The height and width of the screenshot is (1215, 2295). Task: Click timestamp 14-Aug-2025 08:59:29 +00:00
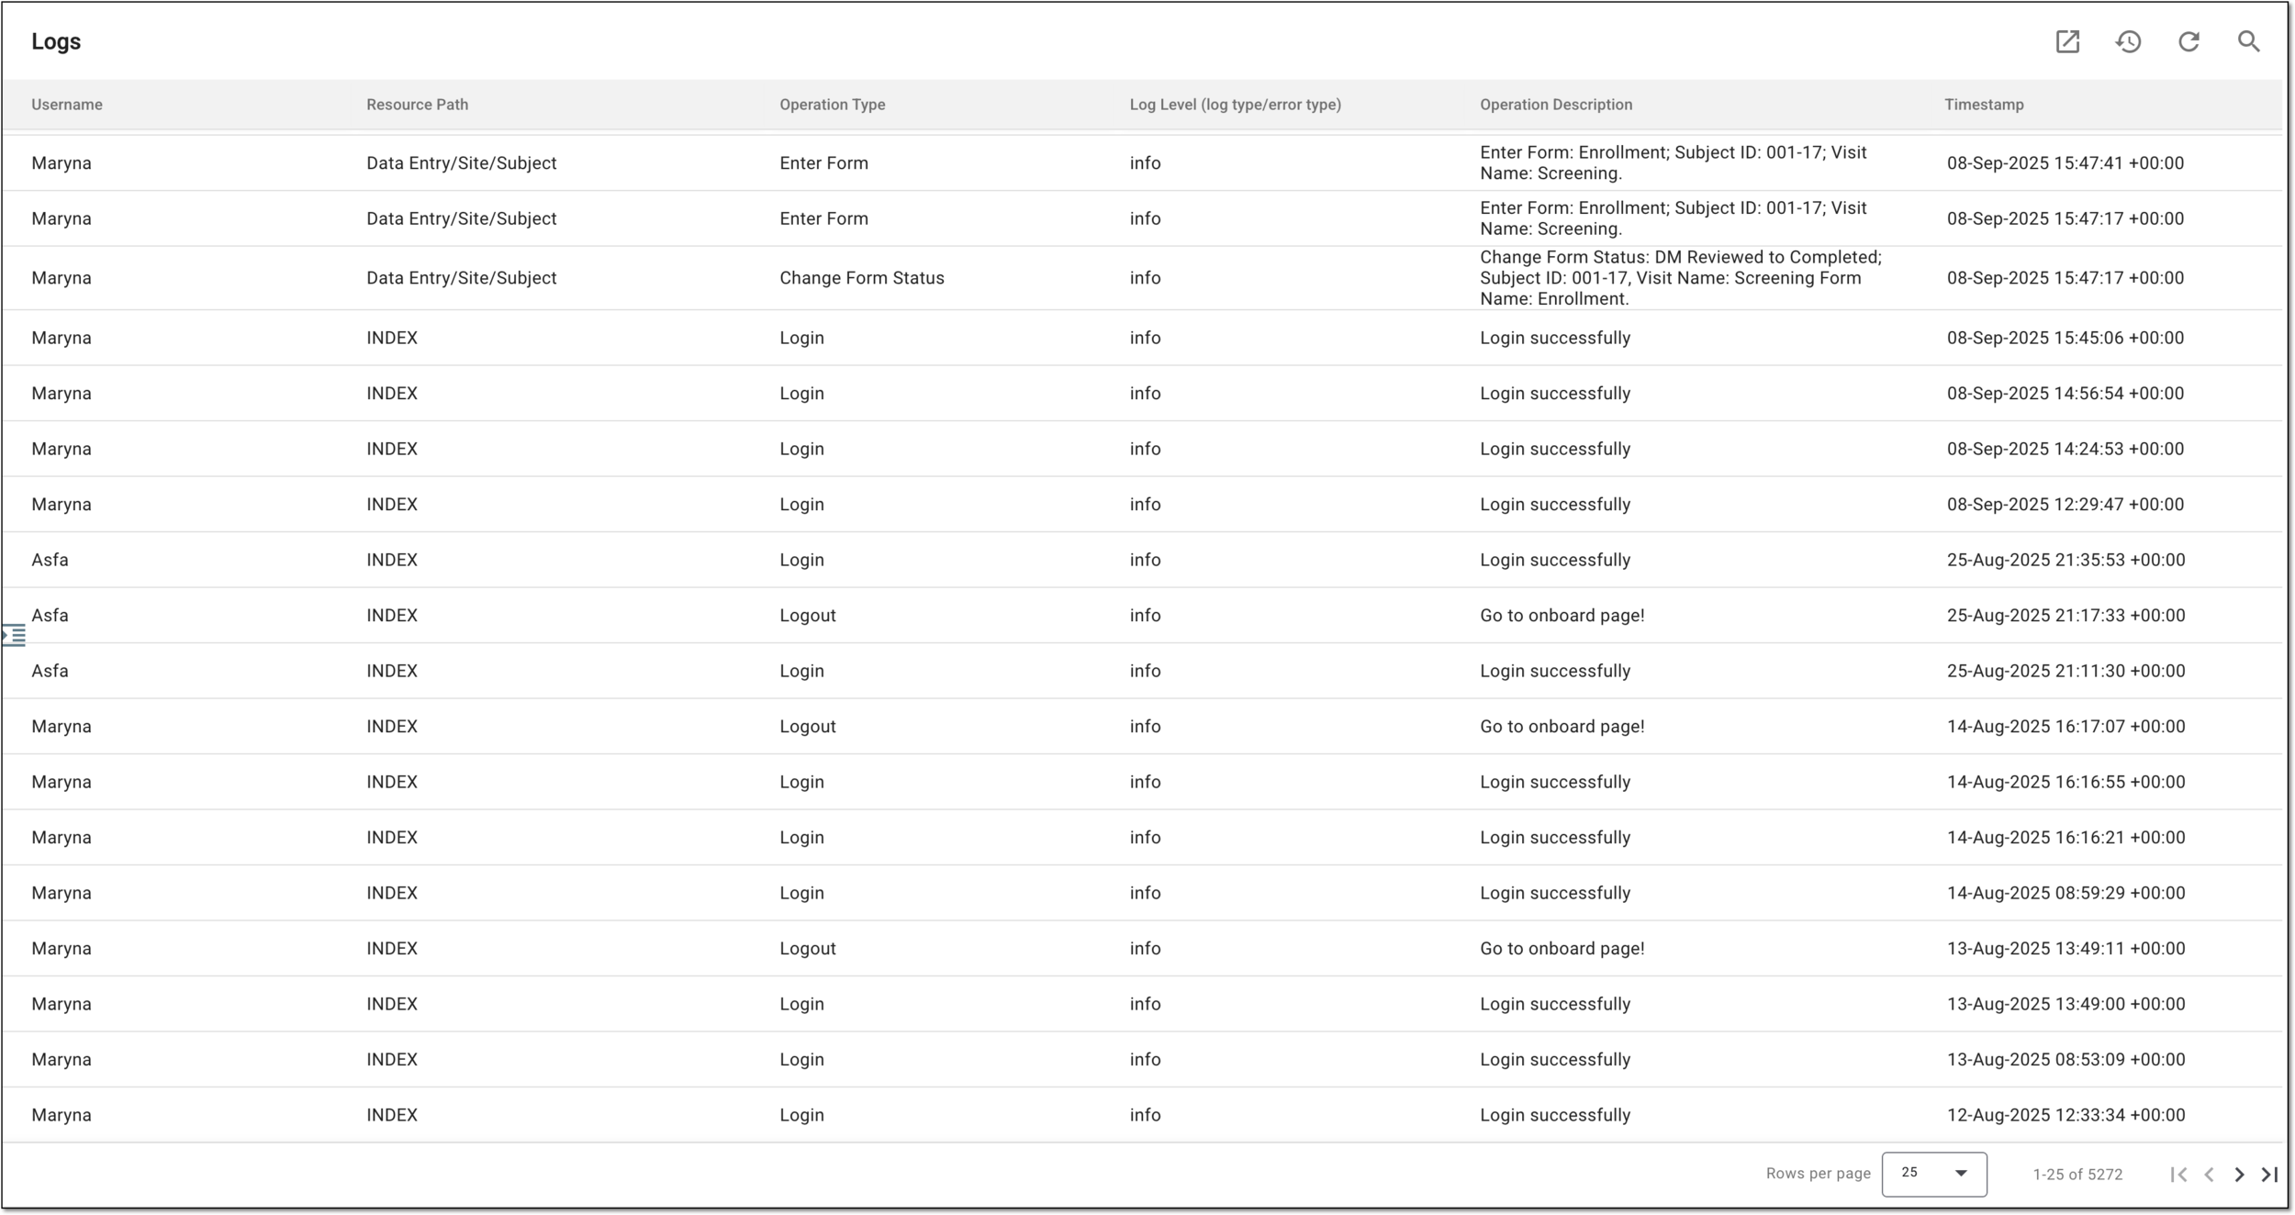[2066, 893]
